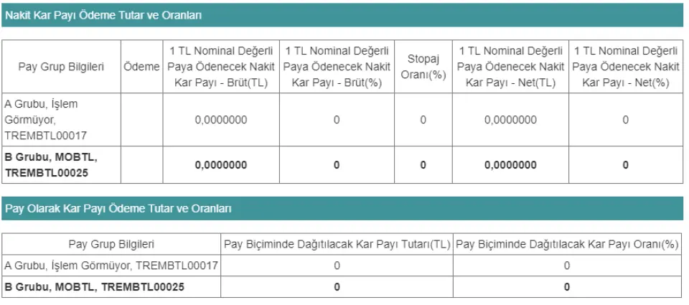Select A Grubu's Net(TL) value 0,0000000
This screenshot has height=305, width=689.
tap(510, 120)
